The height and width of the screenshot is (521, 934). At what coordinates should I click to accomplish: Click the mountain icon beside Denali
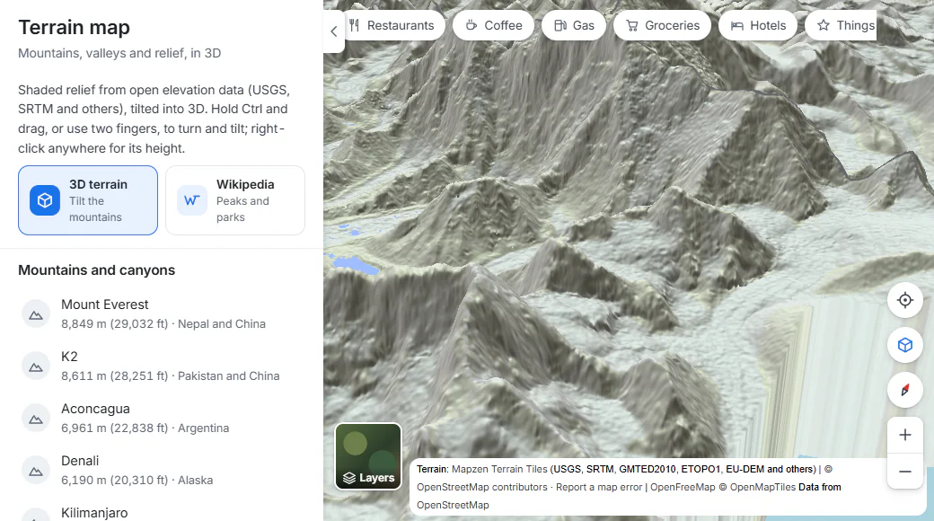(x=36, y=471)
